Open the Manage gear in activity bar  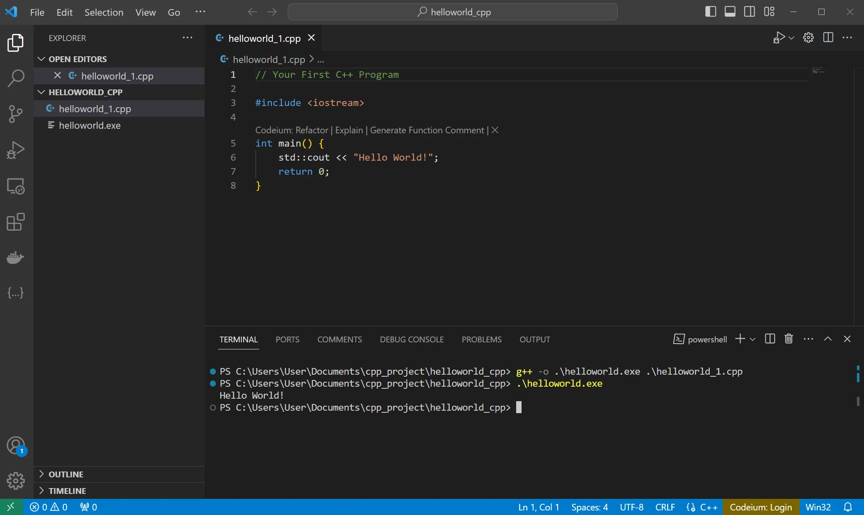click(16, 481)
